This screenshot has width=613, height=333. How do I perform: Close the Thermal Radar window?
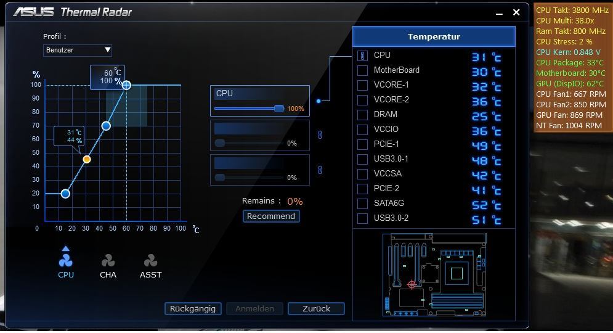516,12
